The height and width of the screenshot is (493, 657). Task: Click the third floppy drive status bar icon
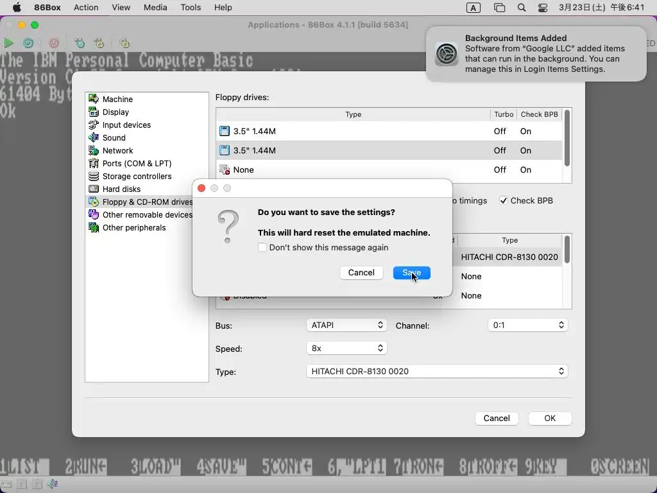pyautogui.click(x=37, y=485)
